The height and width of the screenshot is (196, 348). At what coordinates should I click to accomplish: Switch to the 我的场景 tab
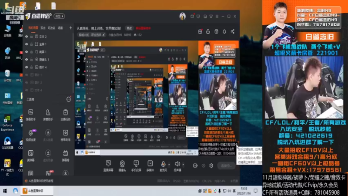[x=33, y=28]
